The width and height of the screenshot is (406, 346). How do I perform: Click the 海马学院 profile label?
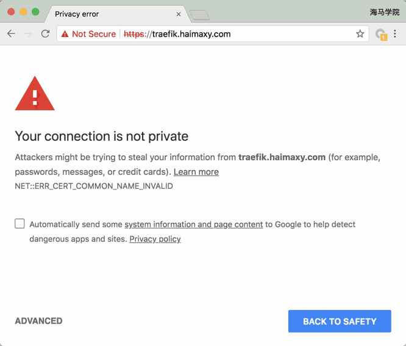(x=385, y=12)
